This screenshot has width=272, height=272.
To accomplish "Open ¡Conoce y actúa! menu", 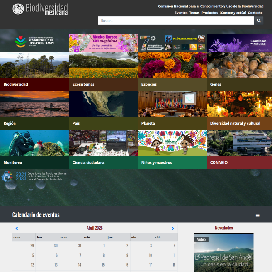I will point(233,13).
